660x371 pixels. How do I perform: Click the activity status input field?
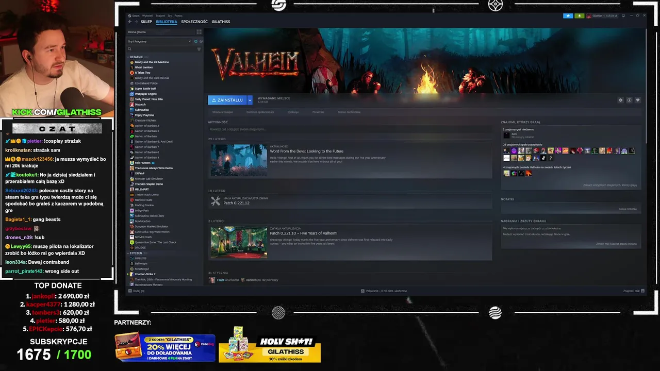(351, 129)
